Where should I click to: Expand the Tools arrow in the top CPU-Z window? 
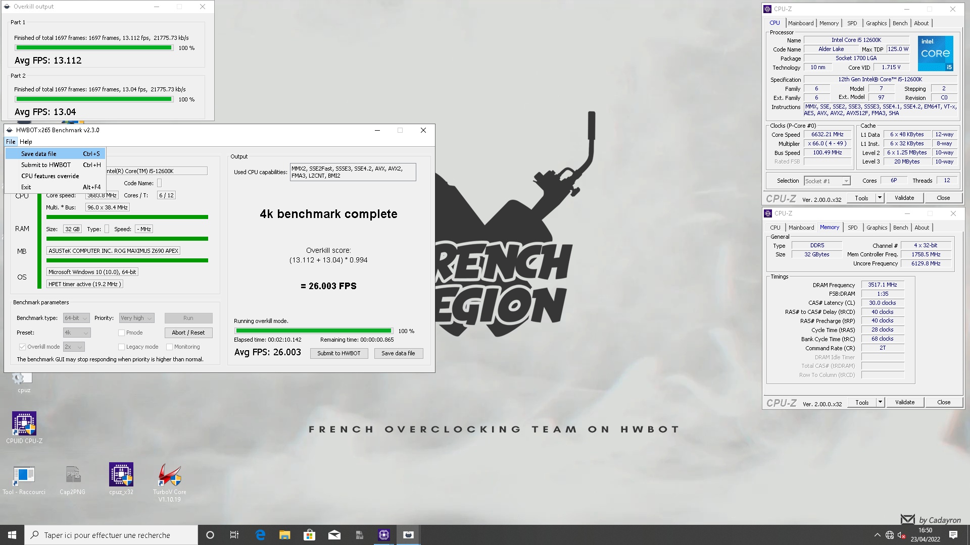(x=880, y=198)
